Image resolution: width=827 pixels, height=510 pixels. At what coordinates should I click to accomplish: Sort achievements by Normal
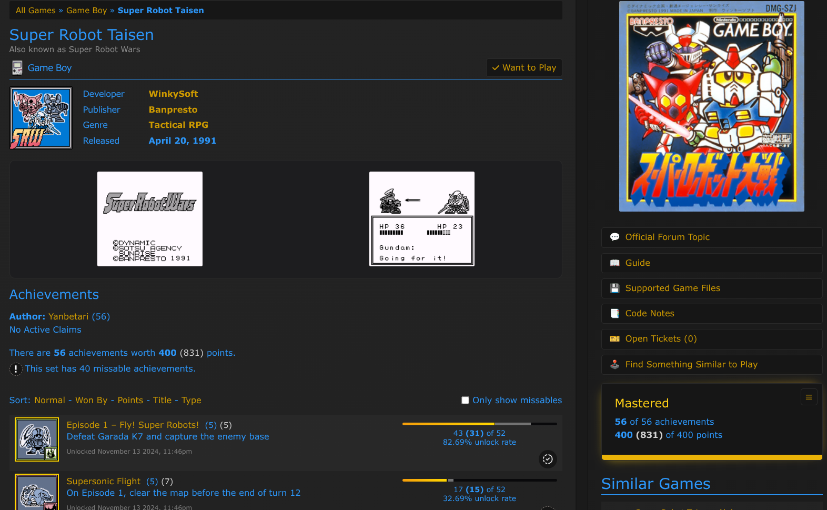[49, 400]
